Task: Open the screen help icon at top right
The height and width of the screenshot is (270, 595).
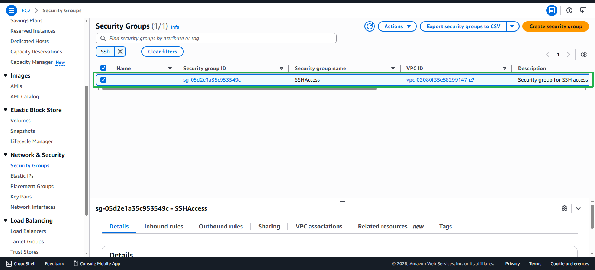Action: coord(583,10)
